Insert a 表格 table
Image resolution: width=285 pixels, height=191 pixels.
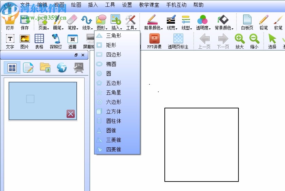(39, 42)
